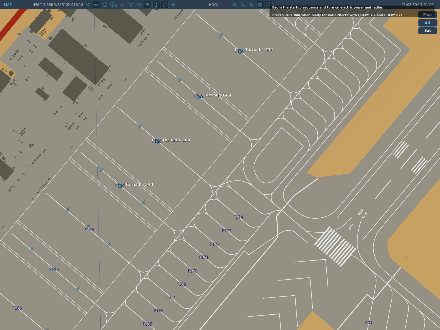Toggle the ruler measurement tool

tap(97, 5)
